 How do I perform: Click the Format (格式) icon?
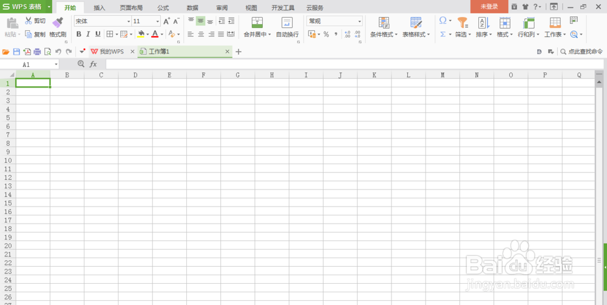click(x=505, y=22)
